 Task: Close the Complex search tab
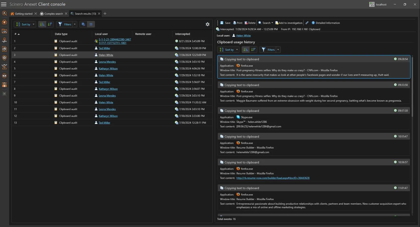66,14
